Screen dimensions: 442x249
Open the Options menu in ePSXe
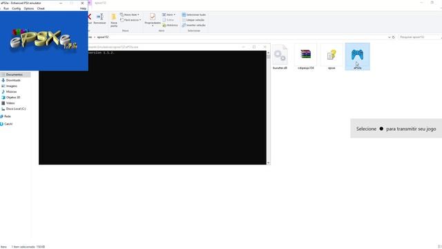tap(29, 9)
